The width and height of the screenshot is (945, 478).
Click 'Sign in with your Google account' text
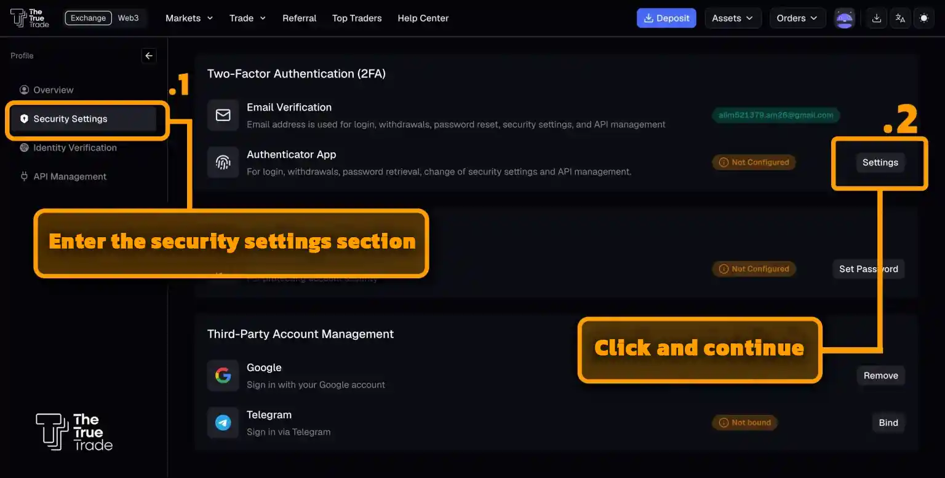tap(316, 385)
